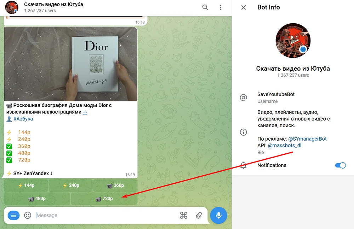Select the 240p download button
The image size is (354, 229).
click(x=70, y=186)
